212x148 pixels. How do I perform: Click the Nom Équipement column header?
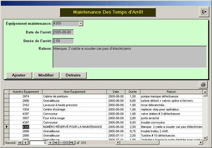pyautogui.click(x=75, y=92)
